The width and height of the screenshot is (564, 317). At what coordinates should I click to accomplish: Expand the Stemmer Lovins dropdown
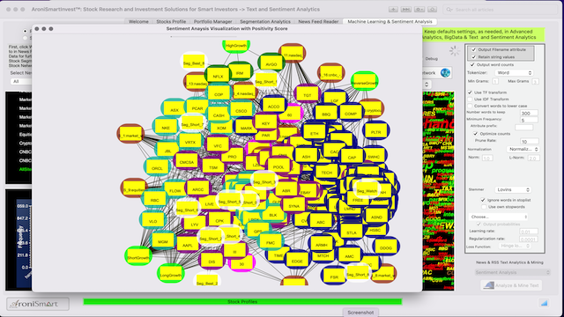[513, 189]
